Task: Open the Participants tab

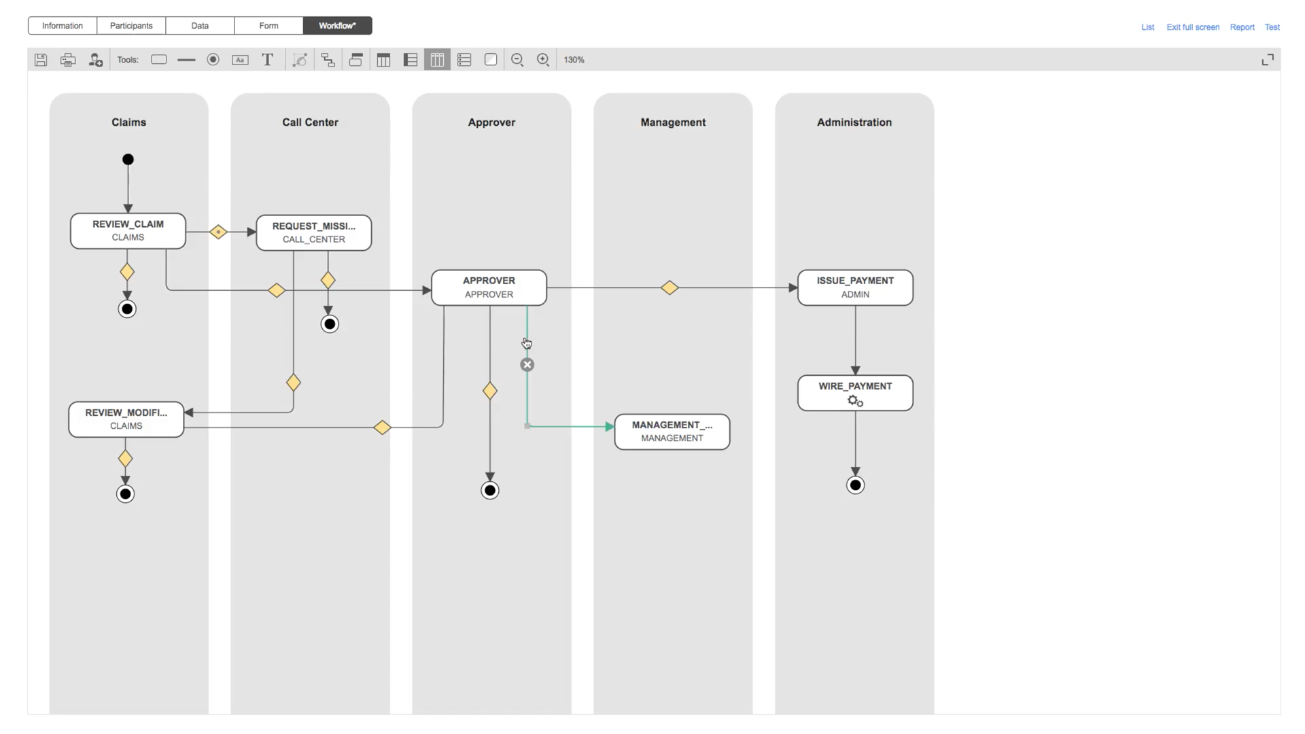Action: point(130,25)
